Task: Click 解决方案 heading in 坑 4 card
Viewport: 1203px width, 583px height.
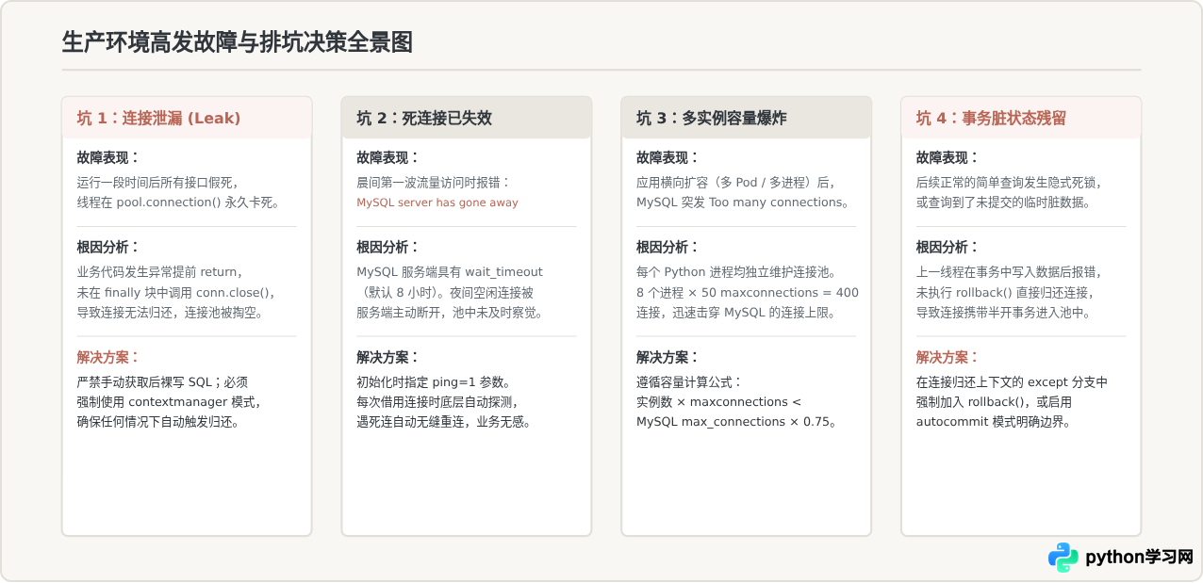Action: coord(948,357)
